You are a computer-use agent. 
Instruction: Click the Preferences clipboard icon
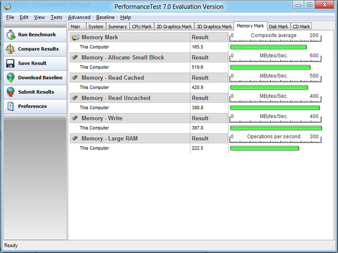coord(11,106)
